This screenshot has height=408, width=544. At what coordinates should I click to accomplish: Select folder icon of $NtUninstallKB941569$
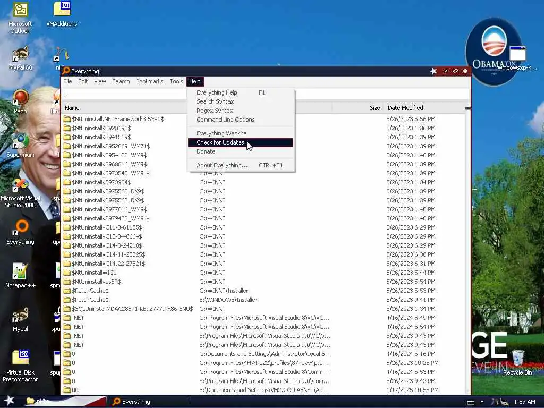[66, 137]
